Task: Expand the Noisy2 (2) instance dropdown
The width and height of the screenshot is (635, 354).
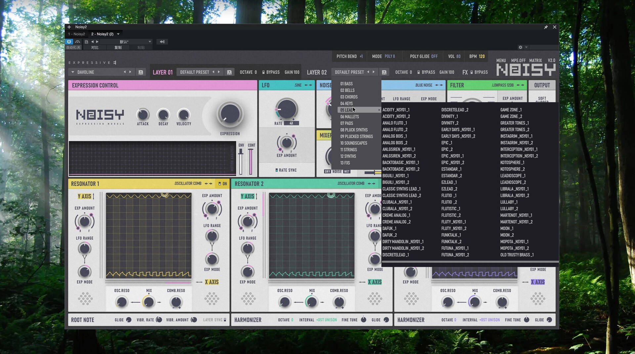Action: (x=118, y=34)
